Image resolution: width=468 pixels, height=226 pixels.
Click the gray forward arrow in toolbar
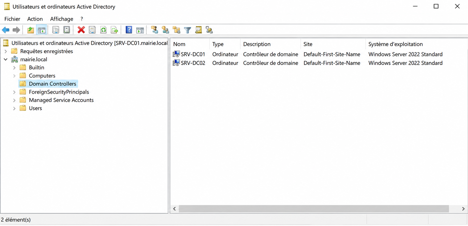click(x=16, y=30)
